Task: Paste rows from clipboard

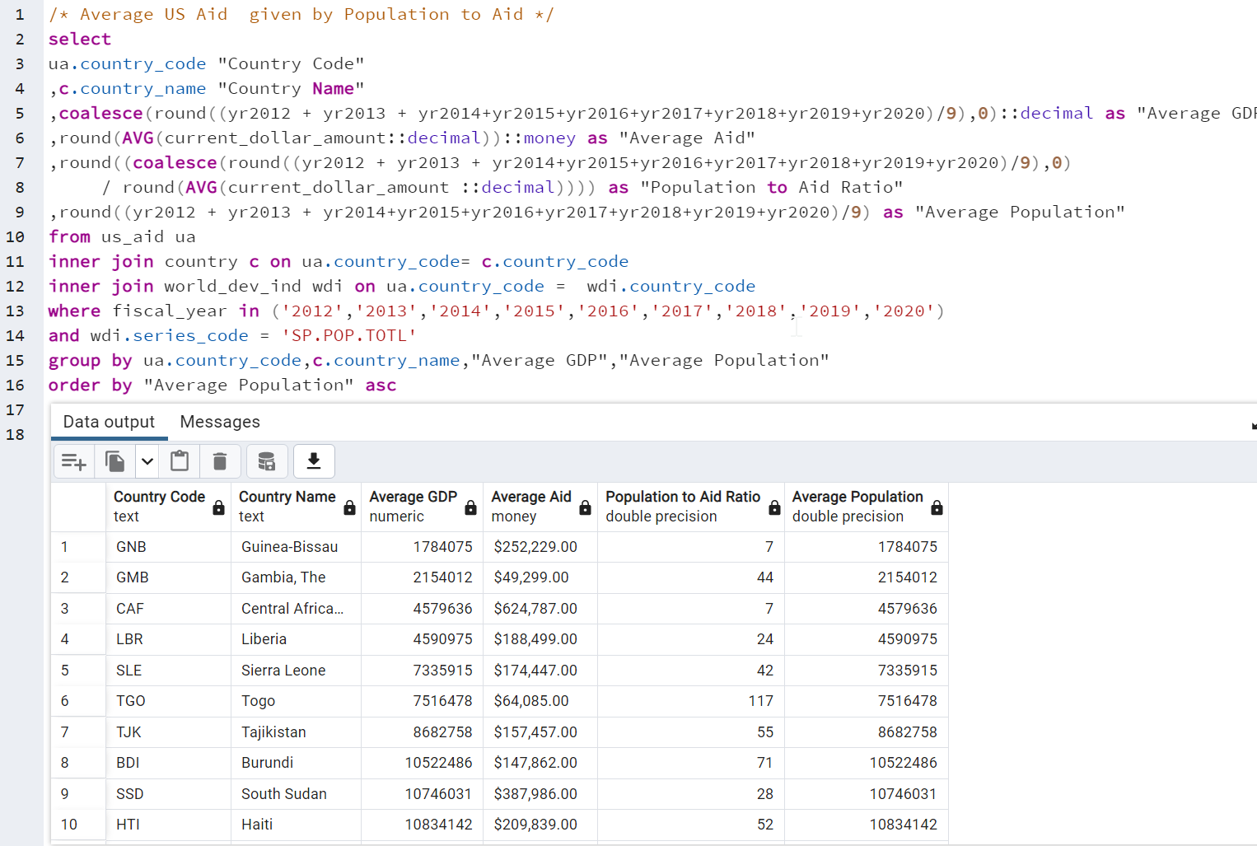Action: tap(180, 461)
